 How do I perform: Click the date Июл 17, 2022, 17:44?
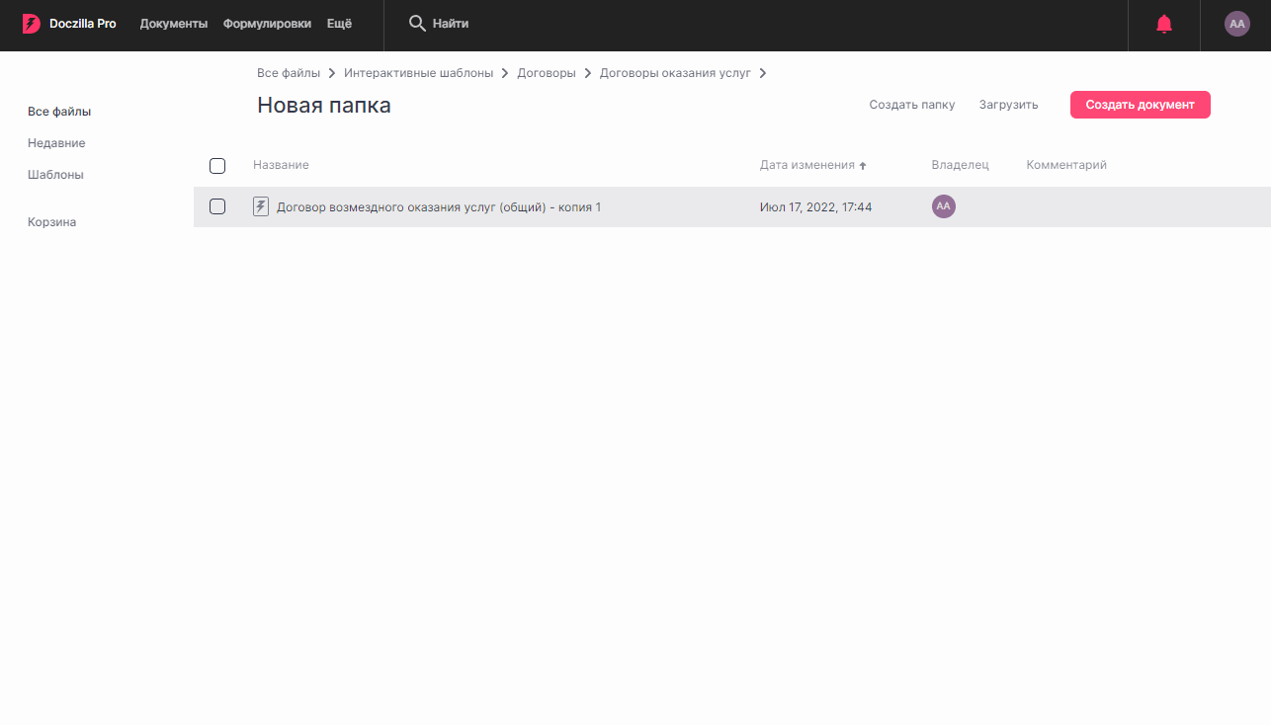(x=815, y=207)
